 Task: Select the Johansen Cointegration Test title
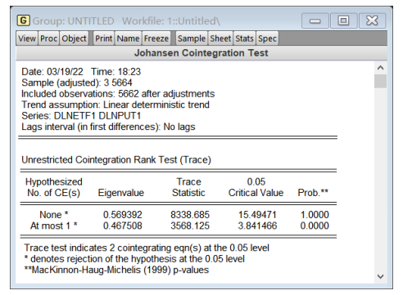[x=201, y=53]
